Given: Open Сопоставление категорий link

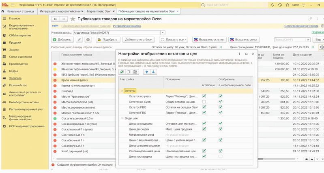Looking at the screenshot, I should (301, 26).
